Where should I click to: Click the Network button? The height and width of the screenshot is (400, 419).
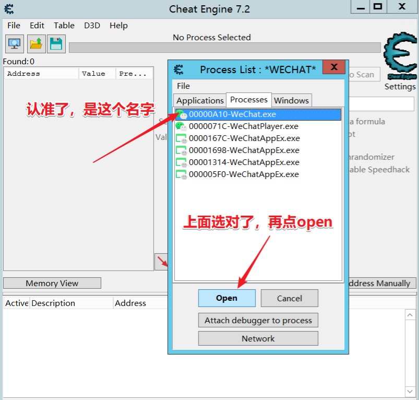(x=258, y=338)
